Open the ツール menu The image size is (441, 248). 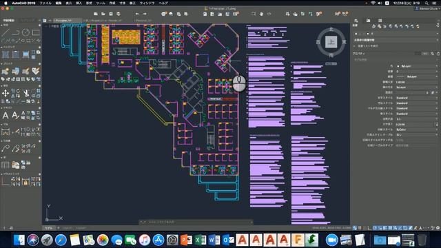click(101, 3)
